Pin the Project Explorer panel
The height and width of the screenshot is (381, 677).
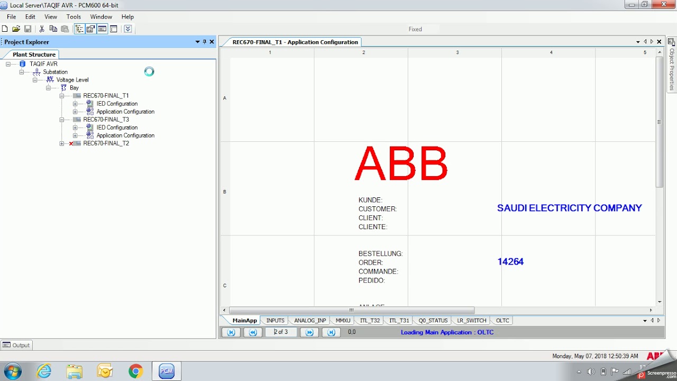pos(205,42)
